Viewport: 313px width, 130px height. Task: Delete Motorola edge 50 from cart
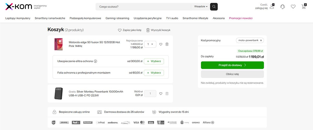pos(167,44)
